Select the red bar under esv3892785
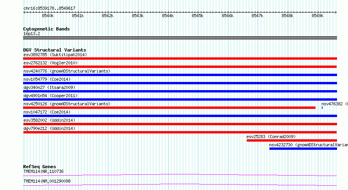The height and width of the screenshot is (190, 348). pos(180,59)
